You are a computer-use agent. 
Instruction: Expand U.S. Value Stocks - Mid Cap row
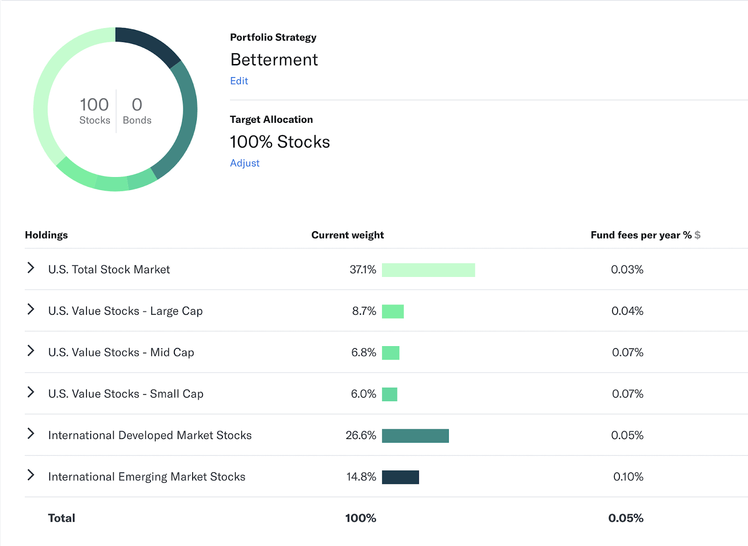click(31, 351)
